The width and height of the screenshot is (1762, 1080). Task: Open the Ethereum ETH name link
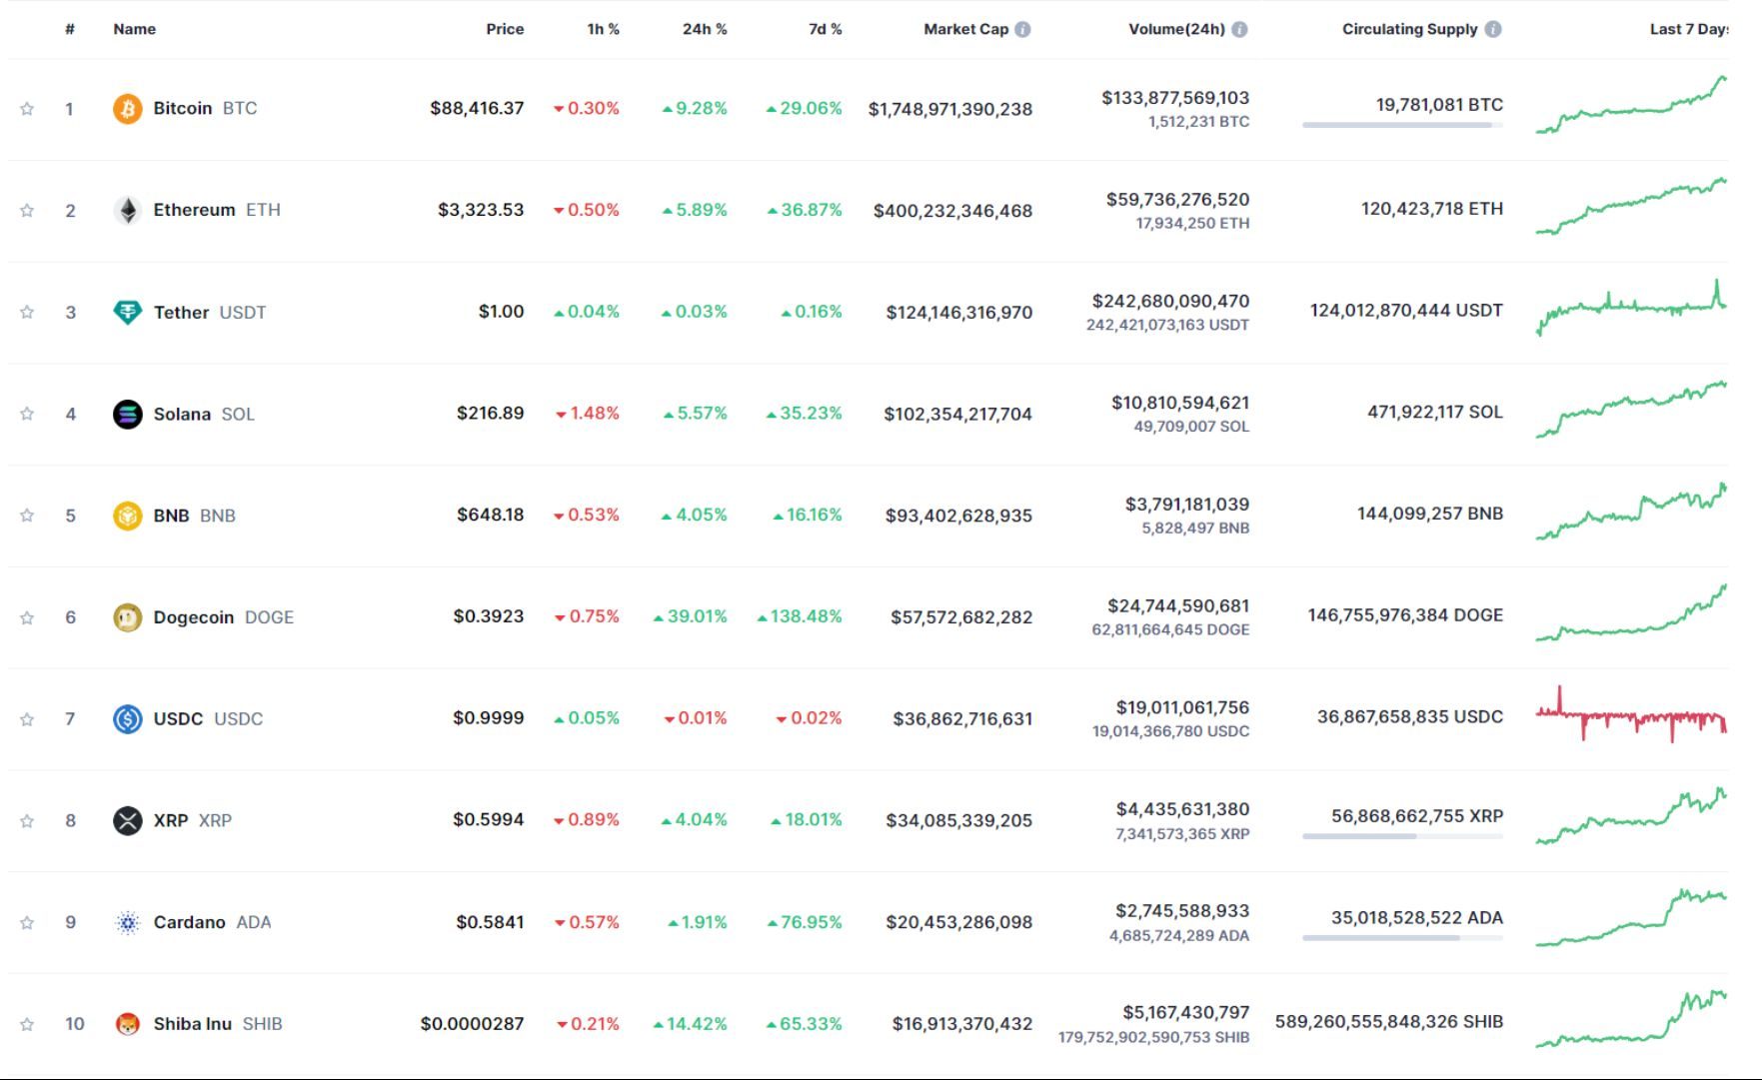click(x=196, y=210)
